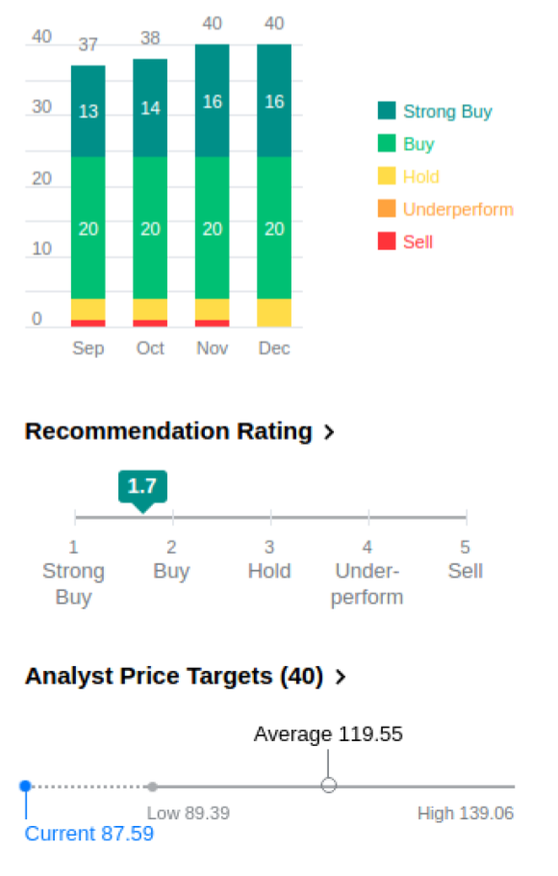Click the Dec month axis label
The image size is (558, 876).
tap(274, 348)
